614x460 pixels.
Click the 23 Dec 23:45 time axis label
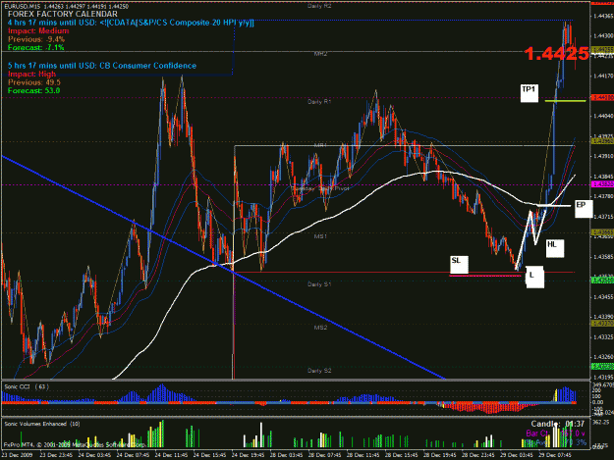click(56, 455)
